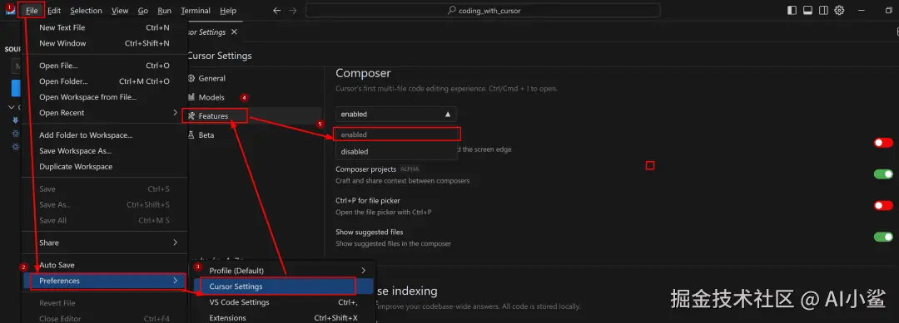Image resolution: width=899 pixels, height=323 pixels.
Task: Select VS Code Settings in submenu
Action: click(283, 302)
